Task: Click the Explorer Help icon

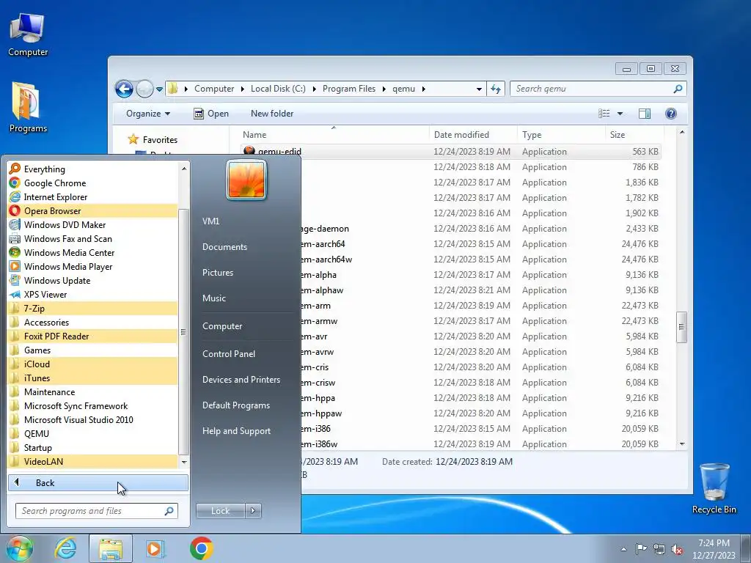Action: click(670, 114)
